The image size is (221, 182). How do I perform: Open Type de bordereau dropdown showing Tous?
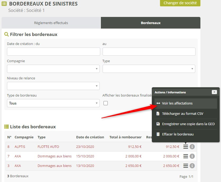pyautogui.click(x=53, y=103)
